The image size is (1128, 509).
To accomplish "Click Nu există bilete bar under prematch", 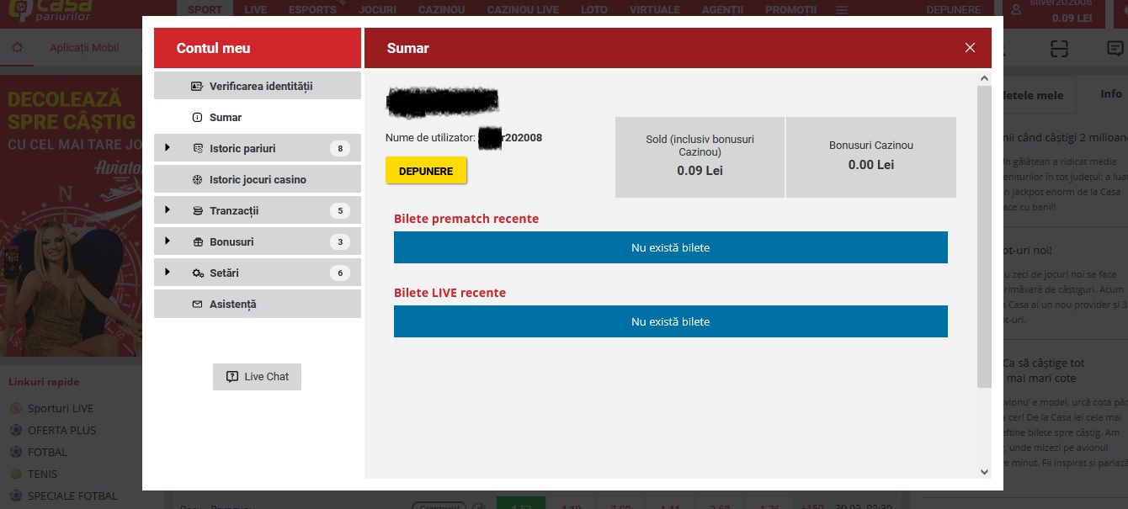I will point(671,247).
